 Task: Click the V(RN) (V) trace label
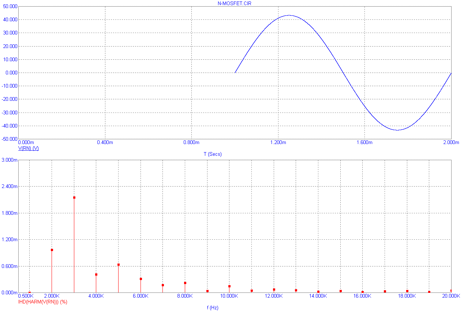pyautogui.click(x=29, y=148)
